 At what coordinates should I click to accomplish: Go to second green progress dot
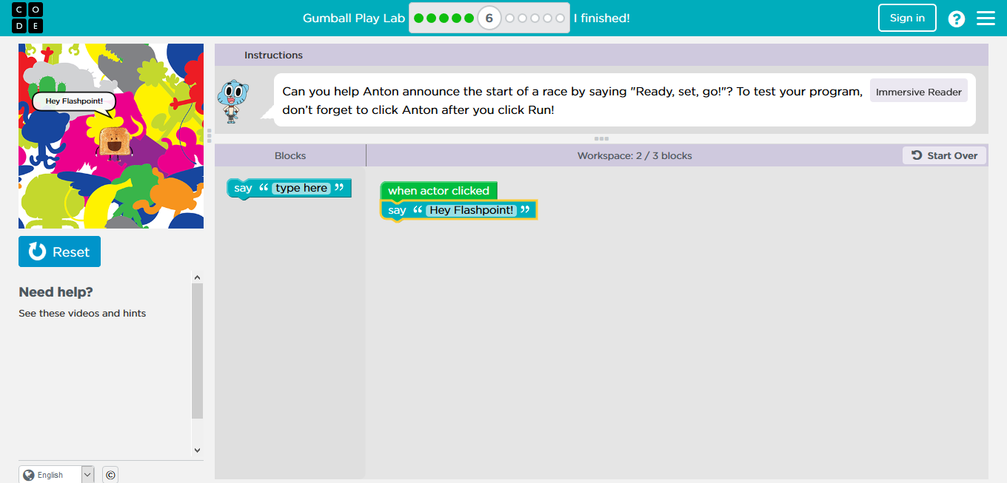coord(432,18)
